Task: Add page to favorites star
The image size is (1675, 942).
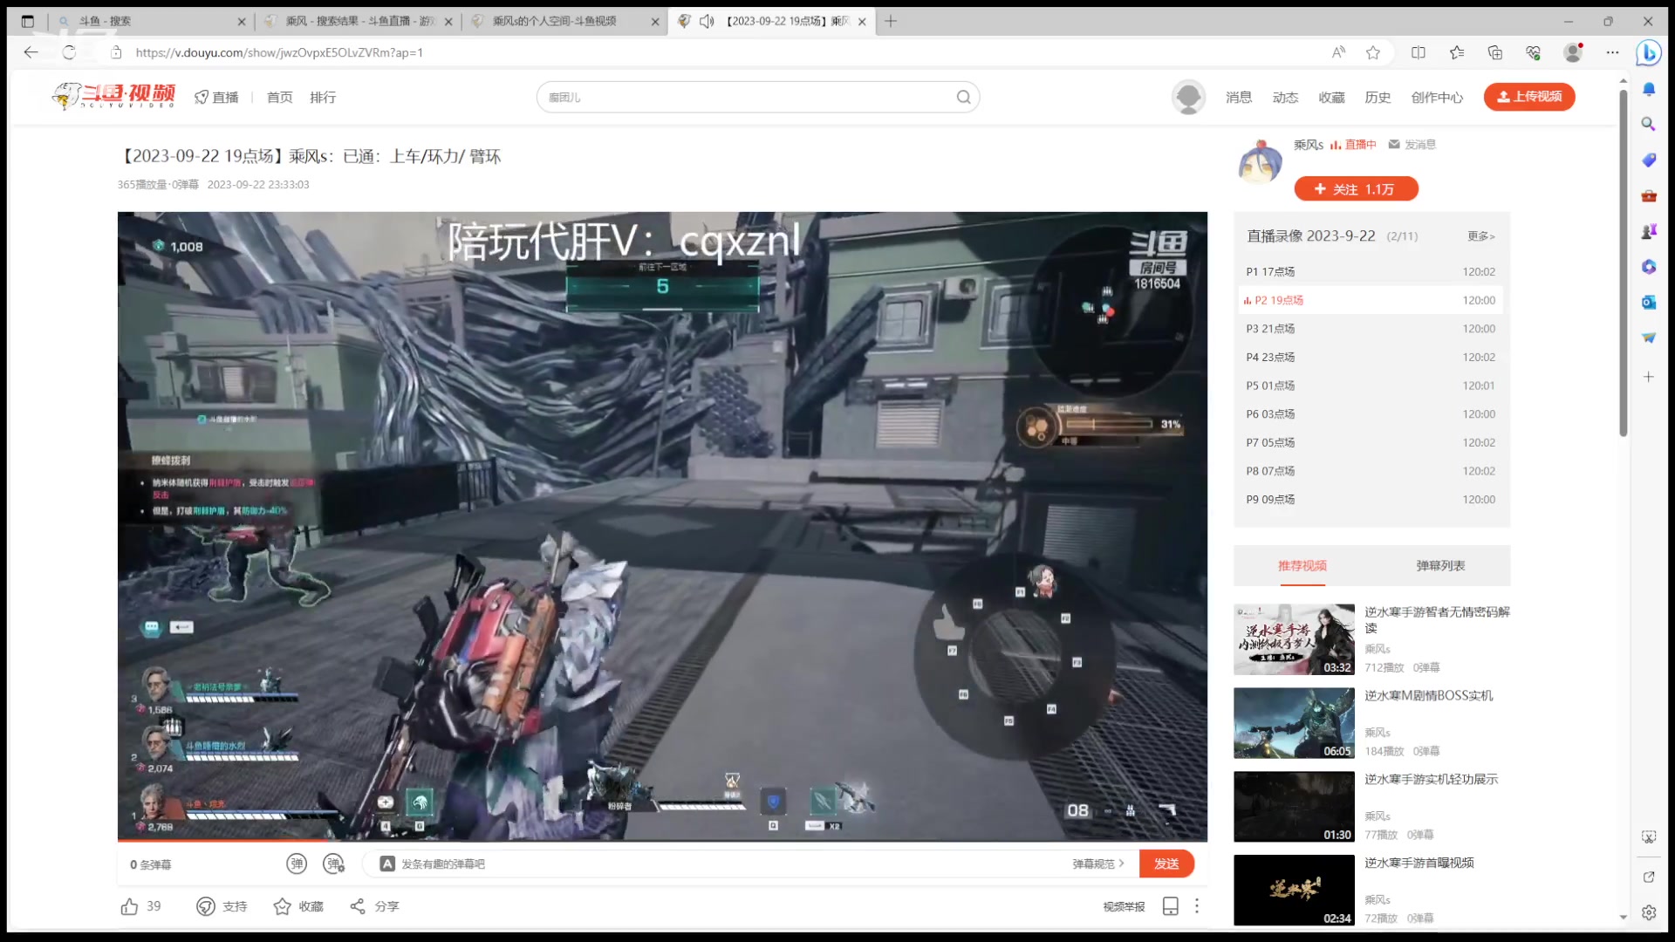Action: point(1373,52)
